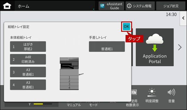Open 明度調整 brightness adjustment
Viewport: 187px width, 110px height.
(x=152, y=96)
